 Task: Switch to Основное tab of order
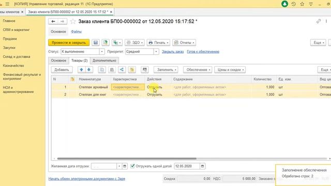58,60
